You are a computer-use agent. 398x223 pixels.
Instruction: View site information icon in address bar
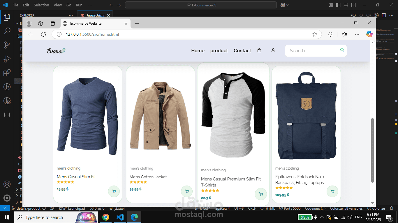coord(59,34)
